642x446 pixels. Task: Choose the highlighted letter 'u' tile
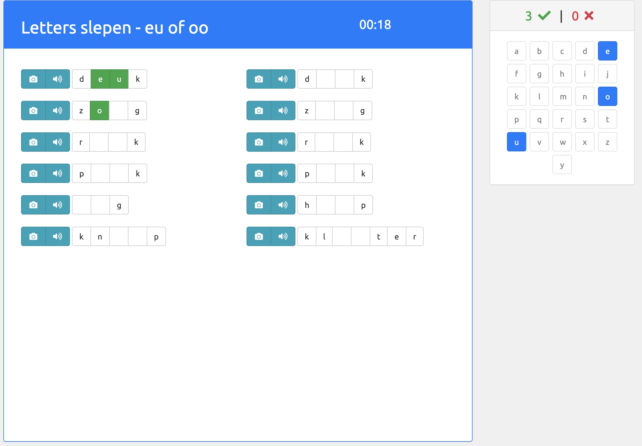point(516,142)
